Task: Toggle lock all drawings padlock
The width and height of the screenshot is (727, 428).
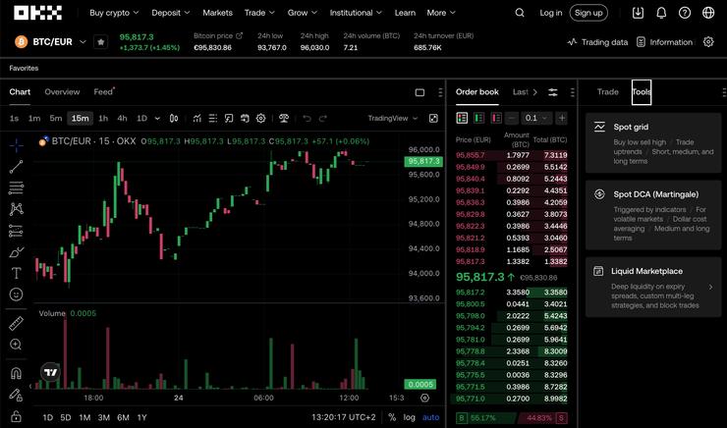Action: pos(17,416)
